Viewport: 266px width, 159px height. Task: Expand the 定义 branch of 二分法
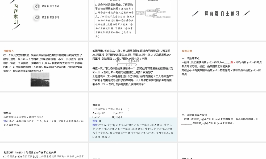(x=155, y=14)
